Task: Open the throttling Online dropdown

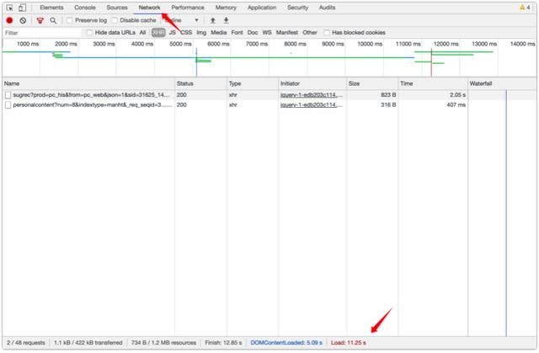Action: [x=182, y=20]
